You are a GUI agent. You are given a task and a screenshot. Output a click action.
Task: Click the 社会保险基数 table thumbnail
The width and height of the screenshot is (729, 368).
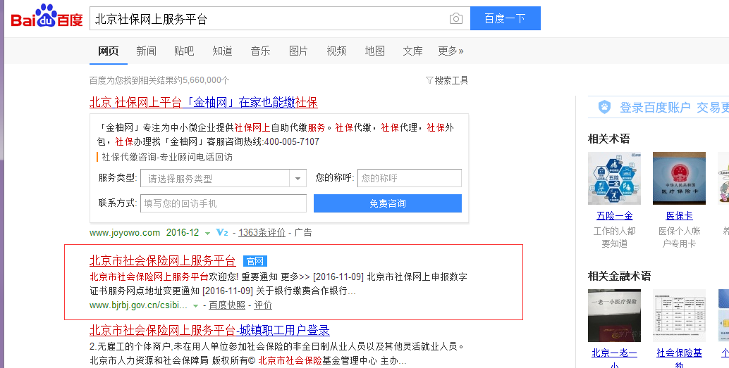679,315
